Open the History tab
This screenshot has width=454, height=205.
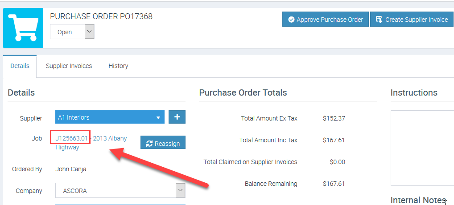pyautogui.click(x=118, y=66)
